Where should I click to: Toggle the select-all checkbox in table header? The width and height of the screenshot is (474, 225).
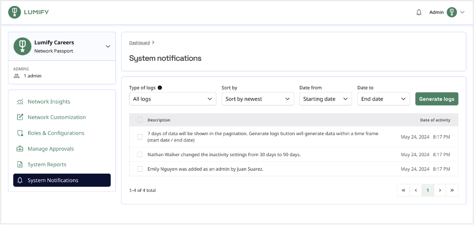[140, 120]
